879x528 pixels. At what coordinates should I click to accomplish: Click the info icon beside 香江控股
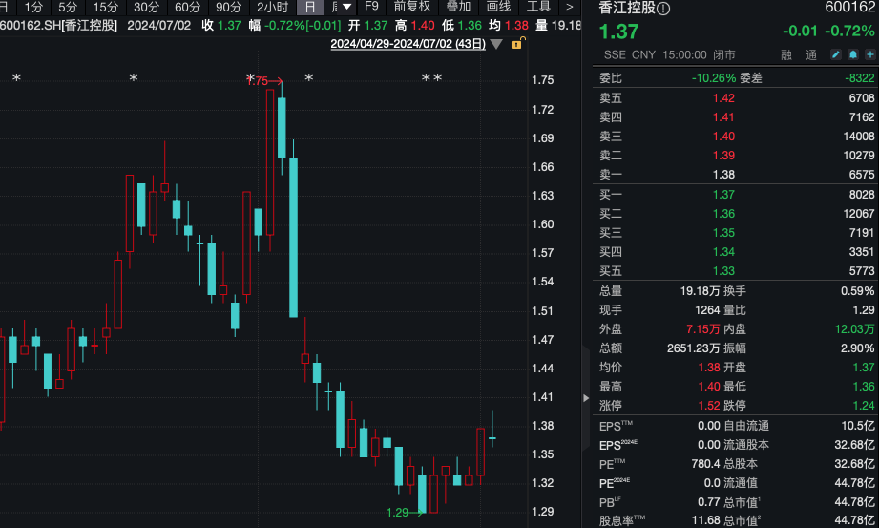point(663,9)
